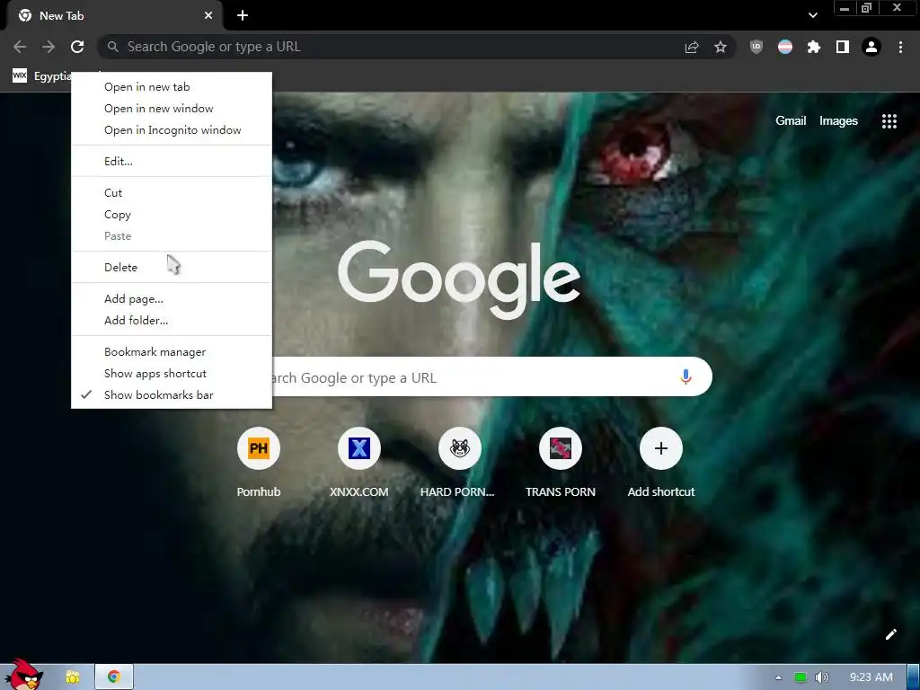Image resolution: width=920 pixels, height=690 pixels.
Task: Choose Open in new tab
Action: click(172, 87)
